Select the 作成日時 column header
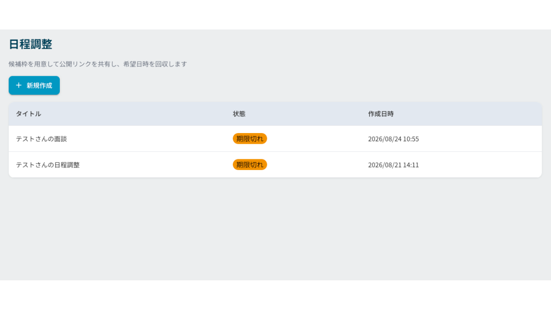The image size is (551, 310). pos(381,114)
